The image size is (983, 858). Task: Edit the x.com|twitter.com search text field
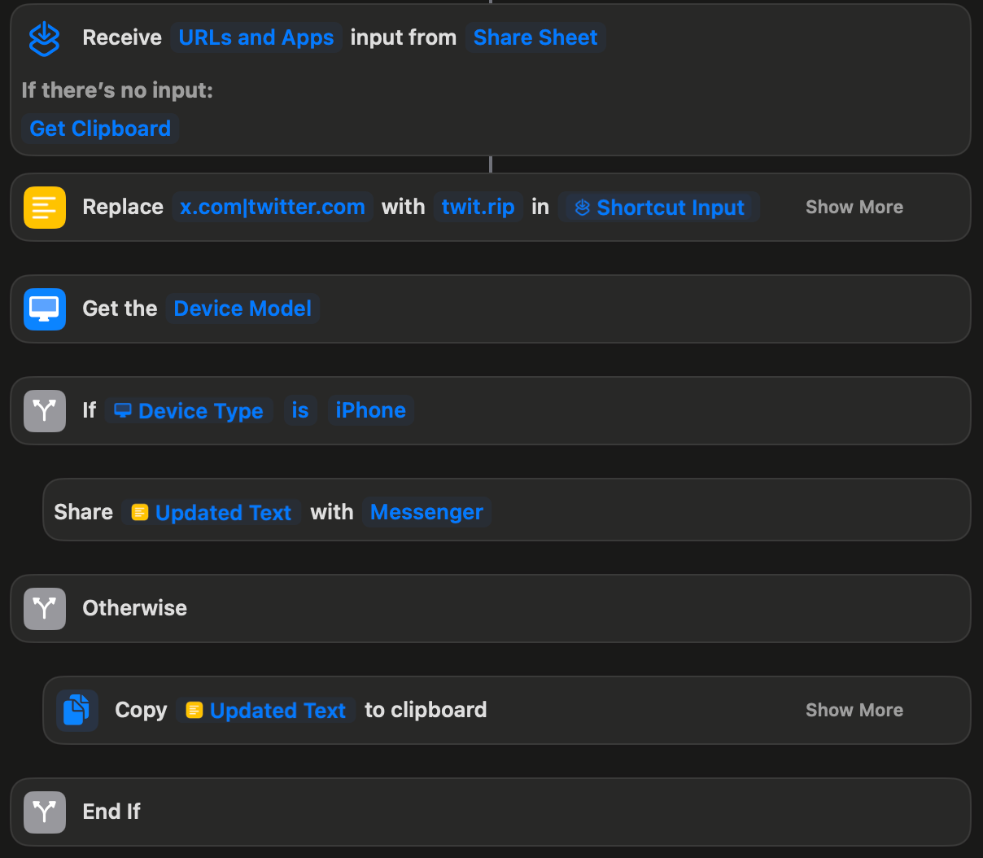click(x=272, y=208)
